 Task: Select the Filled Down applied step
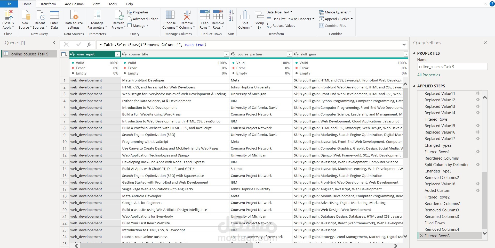pos(434,223)
